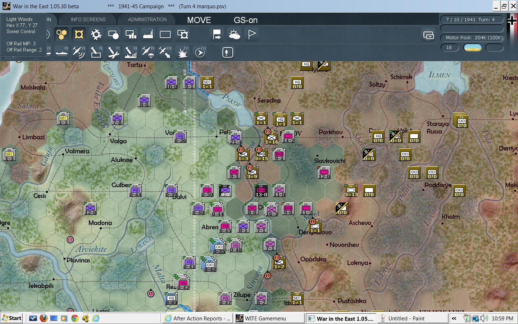This screenshot has width=518, height=324.
Task: Click the overlapping rectangle and fort icon
Action: click(x=182, y=35)
